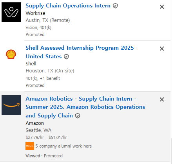Viewport: 172px width, 164px height.
Task: Click the Amazon smile logo
Action: 11,105
